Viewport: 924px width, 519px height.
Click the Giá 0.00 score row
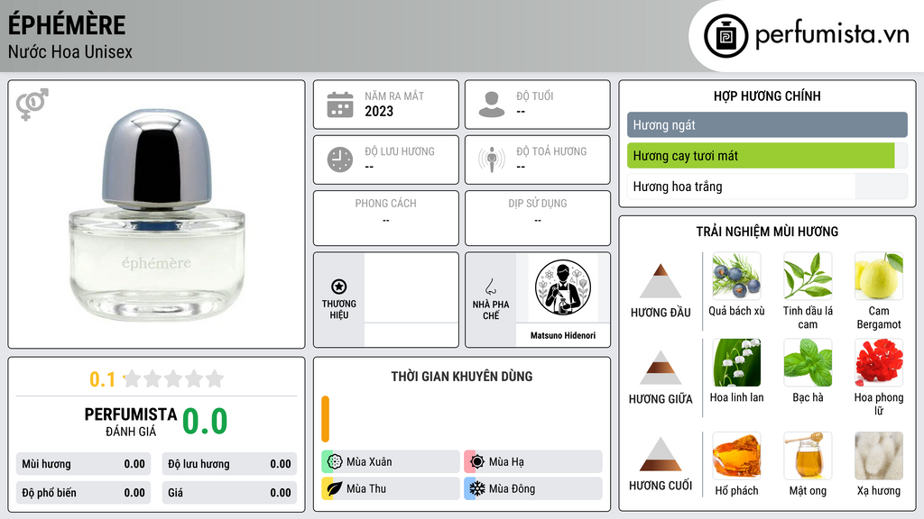click(229, 493)
